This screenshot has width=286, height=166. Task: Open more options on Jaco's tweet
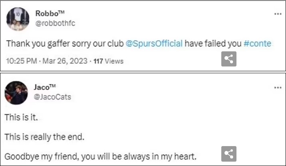[x=278, y=88]
